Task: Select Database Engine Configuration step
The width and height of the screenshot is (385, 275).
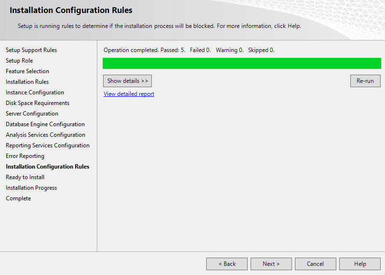Action: click(x=45, y=124)
